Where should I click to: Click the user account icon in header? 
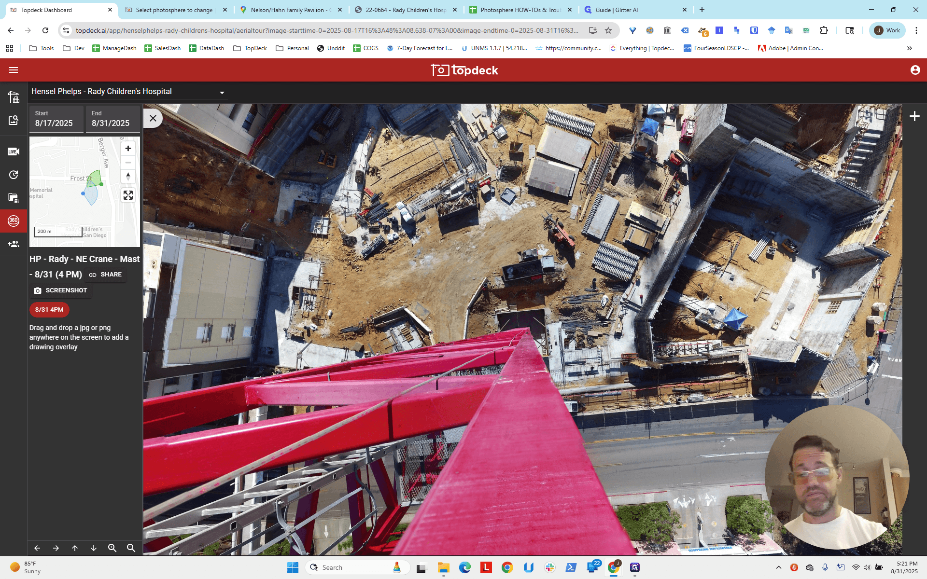click(915, 70)
